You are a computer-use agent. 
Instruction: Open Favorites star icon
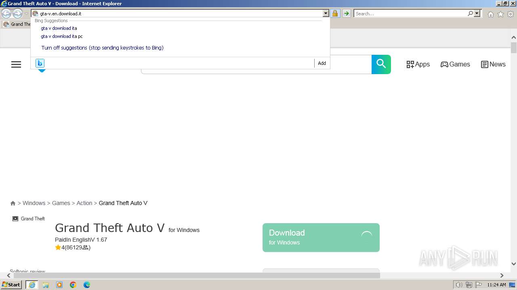[x=500, y=14]
